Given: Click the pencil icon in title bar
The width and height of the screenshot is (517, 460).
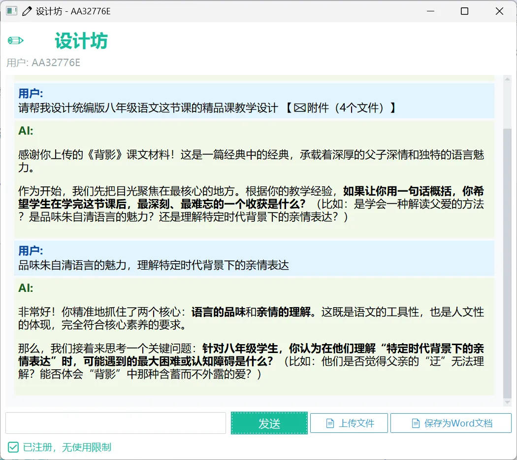Looking at the screenshot, I should [x=27, y=11].
